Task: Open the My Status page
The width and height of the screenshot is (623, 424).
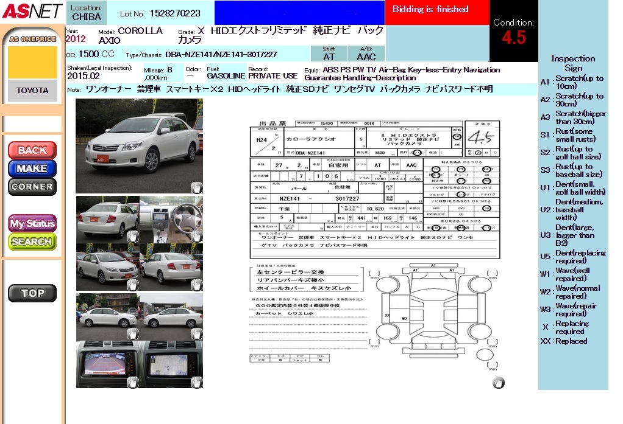Action: pos(32,223)
